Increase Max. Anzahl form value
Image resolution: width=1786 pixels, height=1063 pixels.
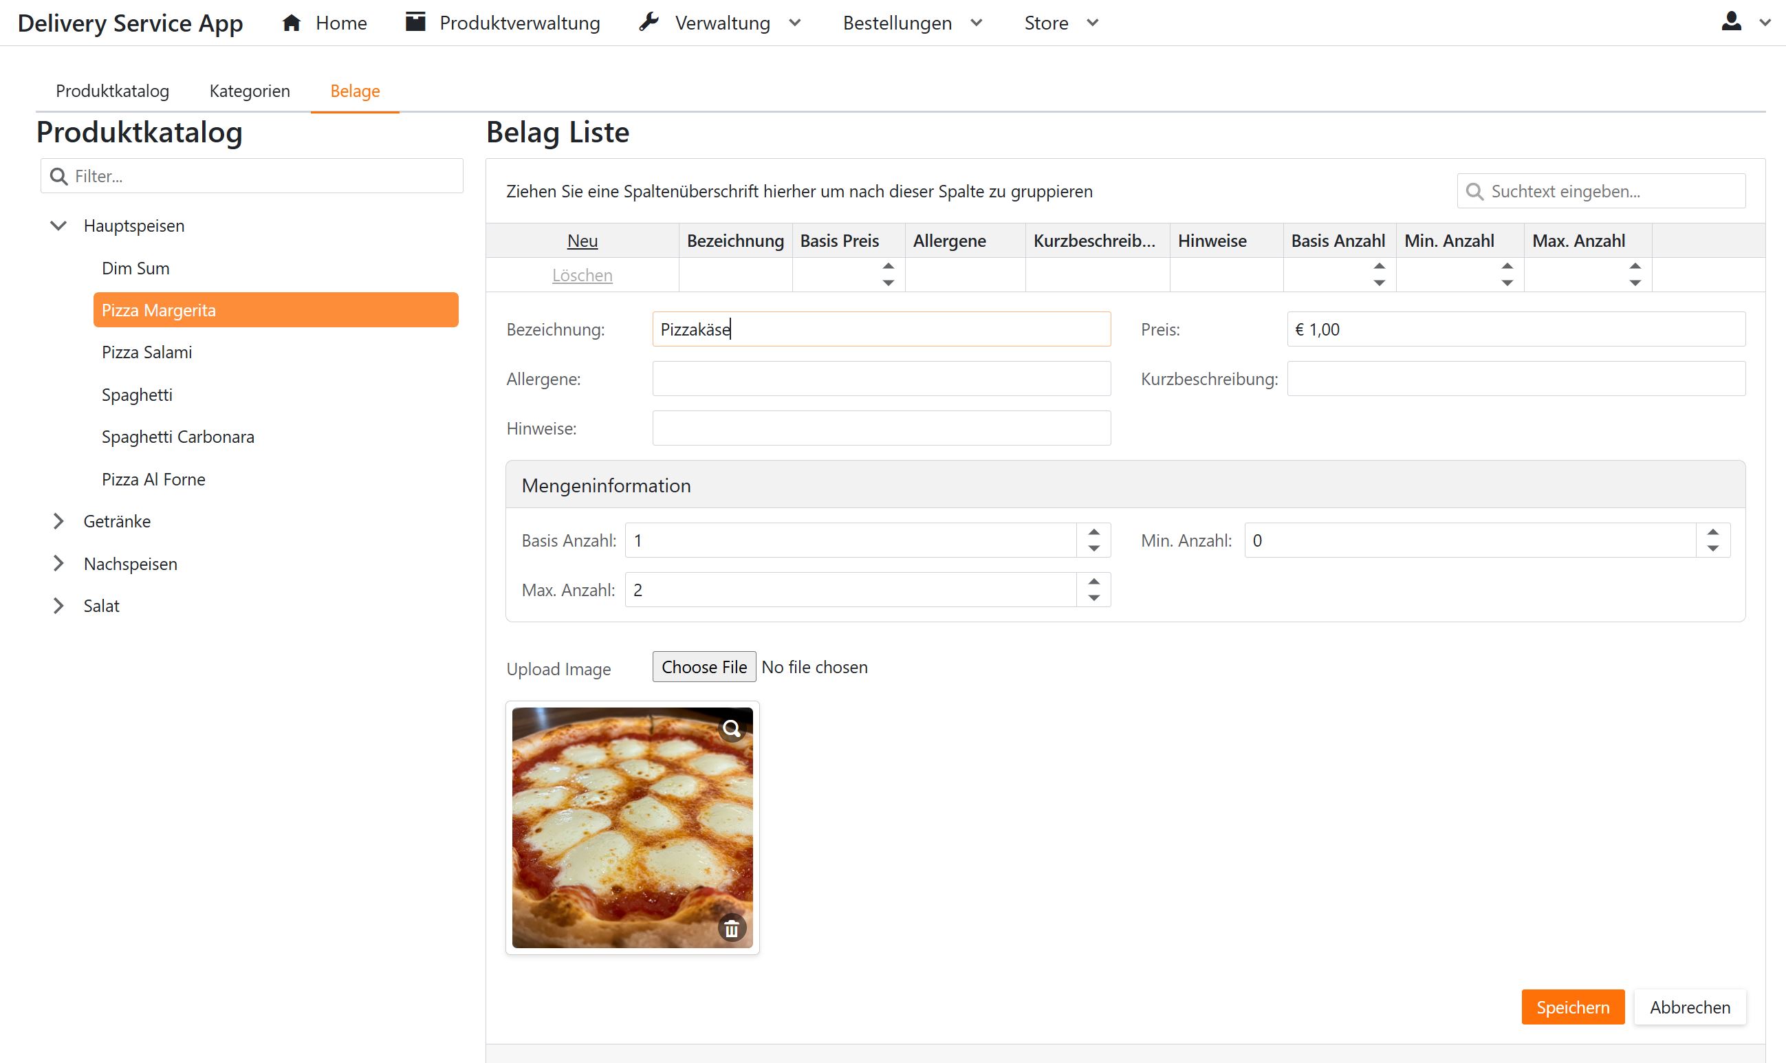[x=1093, y=582]
